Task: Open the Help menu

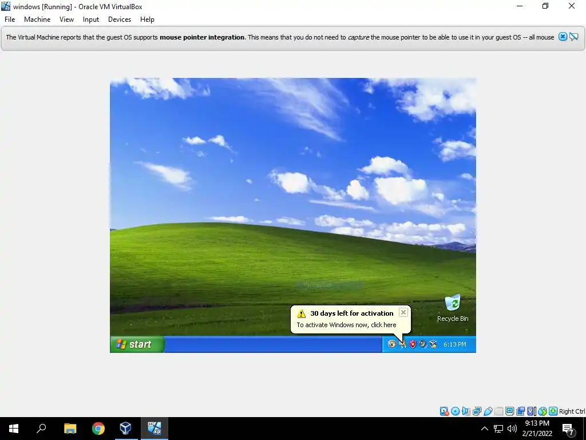Action: coord(147,19)
